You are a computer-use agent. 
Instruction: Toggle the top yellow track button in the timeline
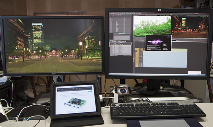click(137, 49)
